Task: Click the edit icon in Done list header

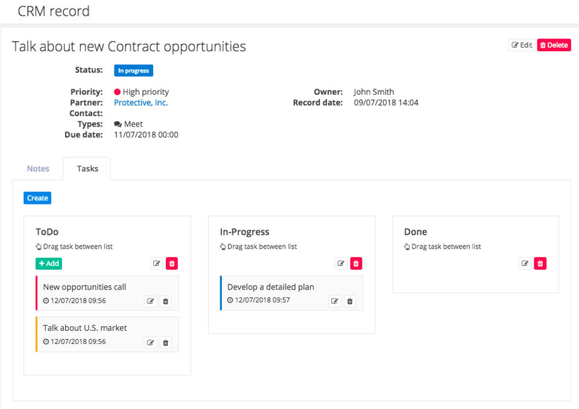Action: pyautogui.click(x=525, y=264)
